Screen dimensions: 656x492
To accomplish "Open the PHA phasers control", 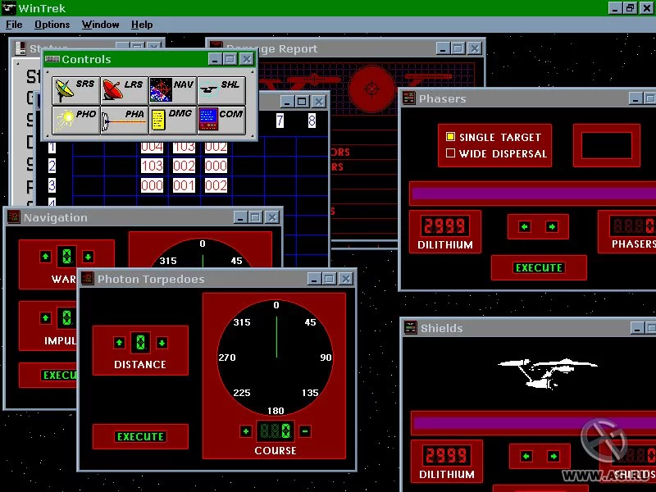I will point(125,120).
